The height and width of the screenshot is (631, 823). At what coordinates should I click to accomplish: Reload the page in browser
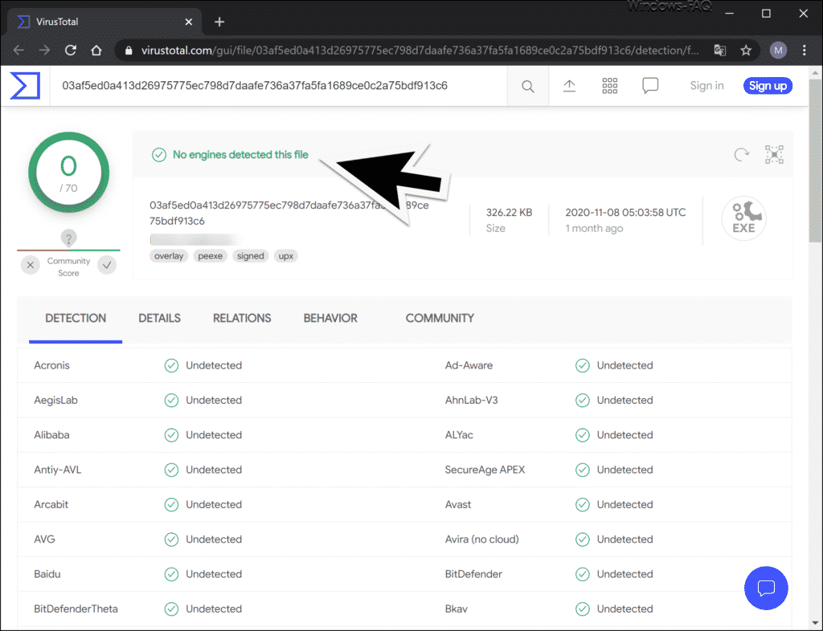click(x=71, y=51)
